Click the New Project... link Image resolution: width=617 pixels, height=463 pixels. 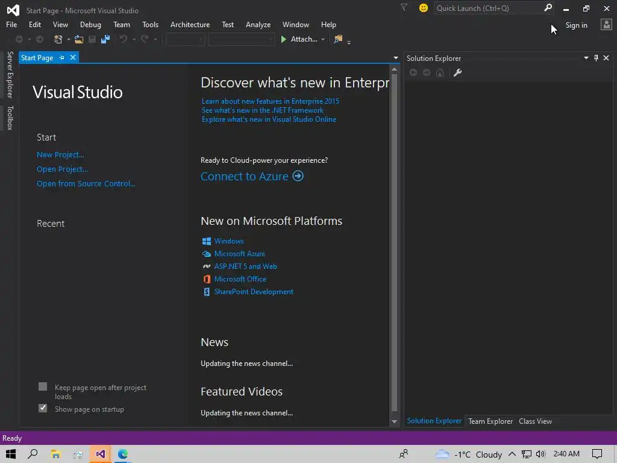60,155
